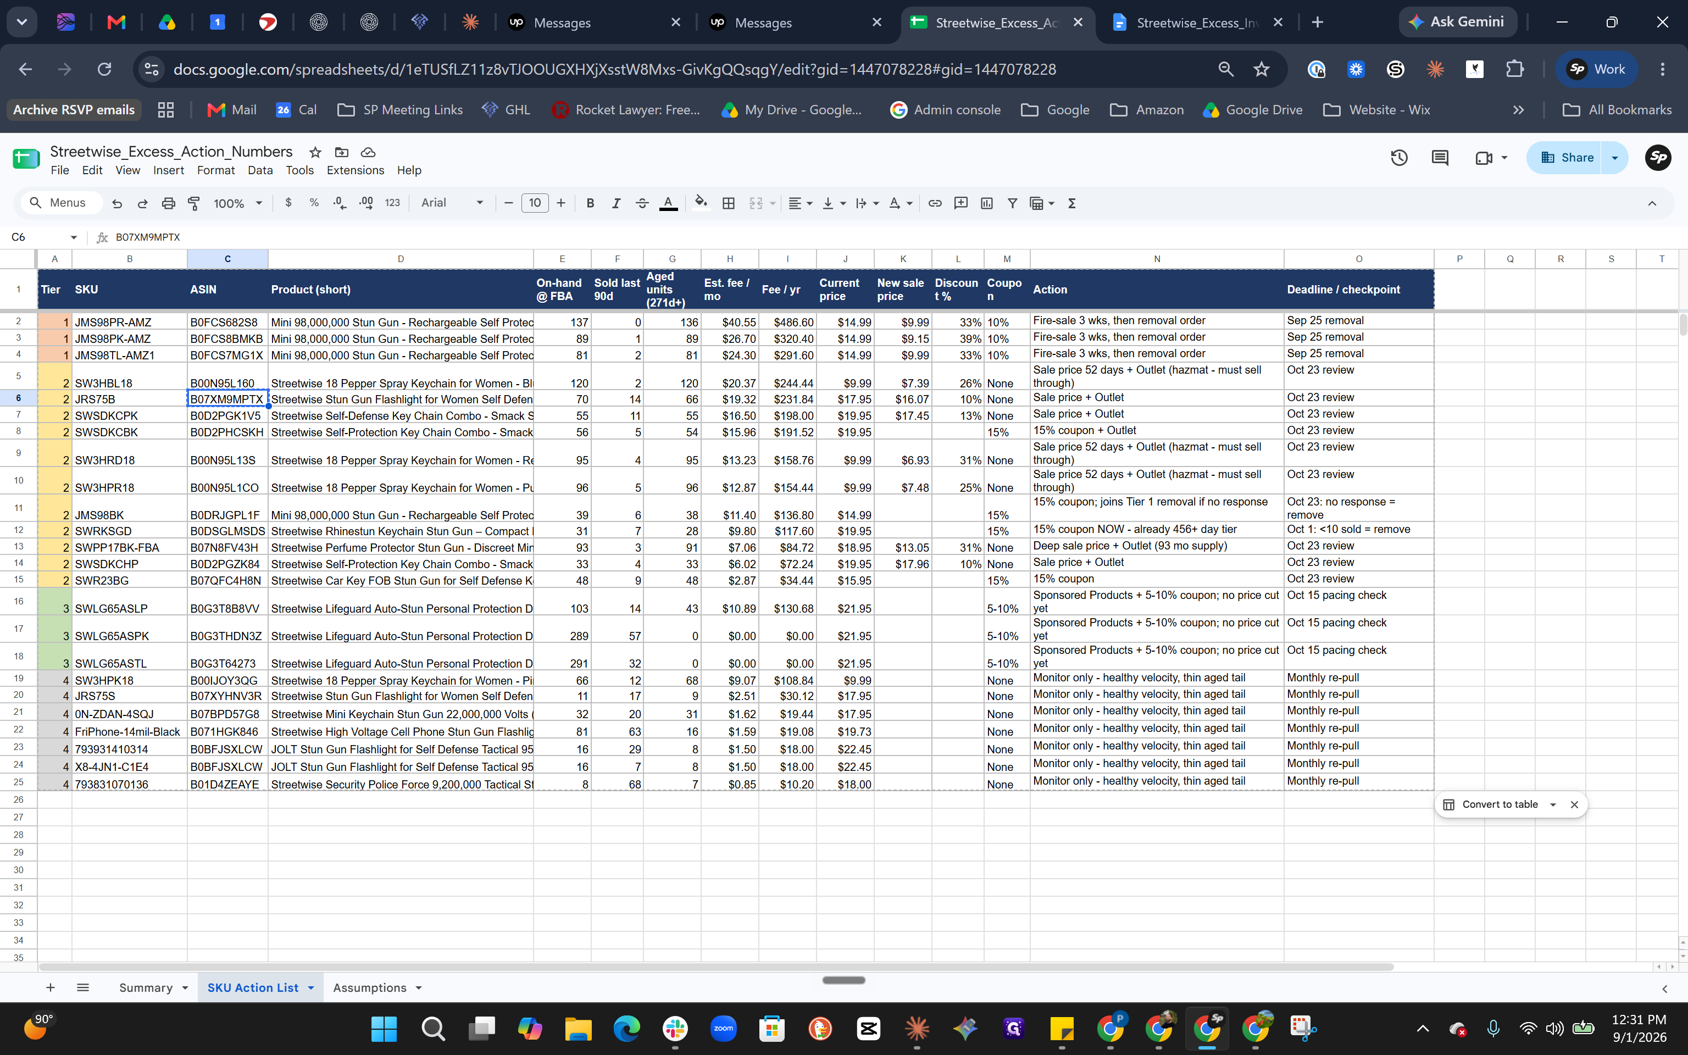
Task: Open zoom level 100% dropdown
Action: (x=237, y=203)
